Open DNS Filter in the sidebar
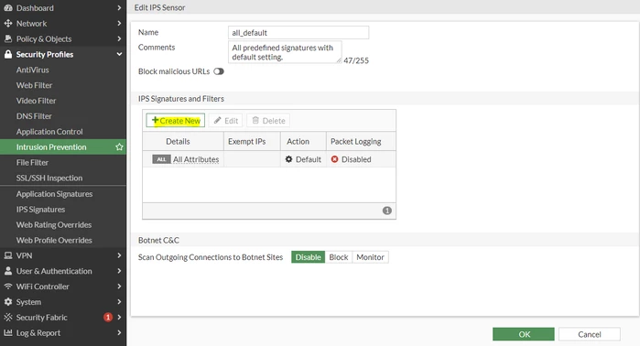 tap(34, 116)
